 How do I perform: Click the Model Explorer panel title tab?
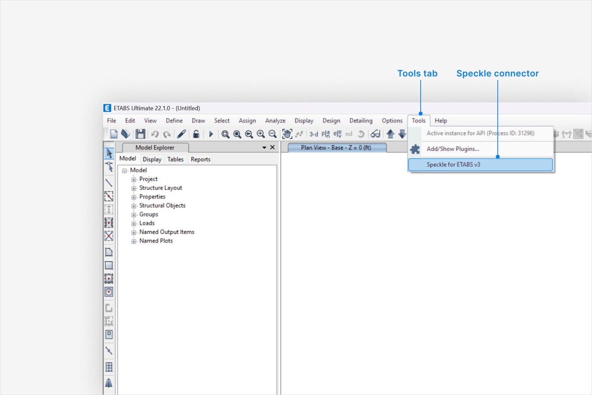[155, 148]
